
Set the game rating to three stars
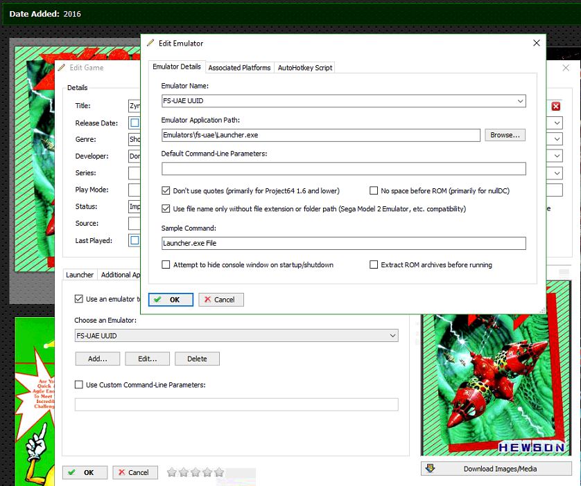pyautogui.click(x=196, y=472)
